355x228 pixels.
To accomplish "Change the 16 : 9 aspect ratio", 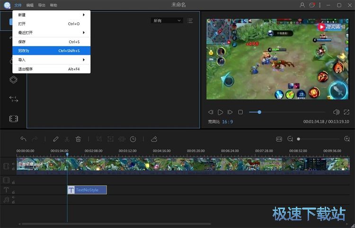I will tap(227, 122).
